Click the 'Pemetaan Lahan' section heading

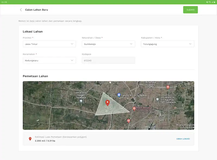(35, 76)
